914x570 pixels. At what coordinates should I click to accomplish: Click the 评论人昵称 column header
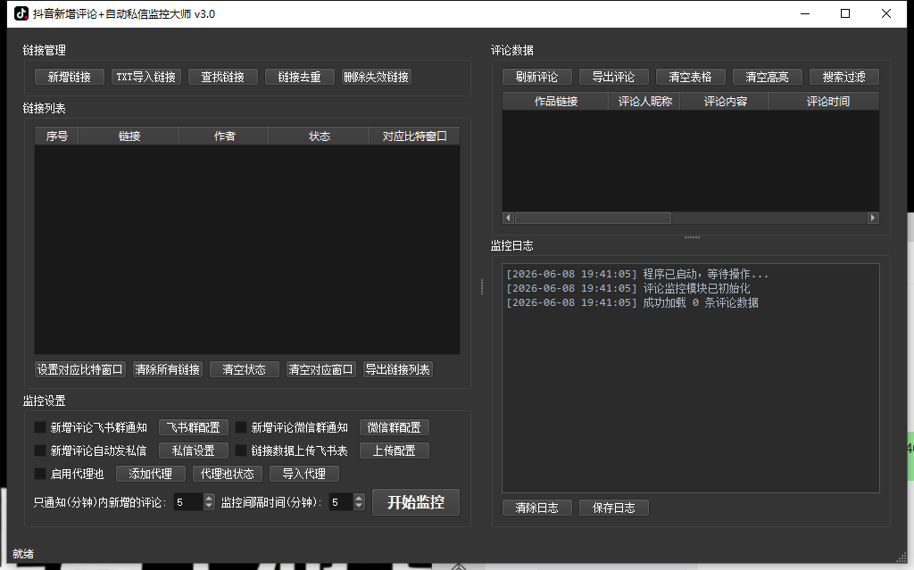pyautogui.click(x=644, y=102)
